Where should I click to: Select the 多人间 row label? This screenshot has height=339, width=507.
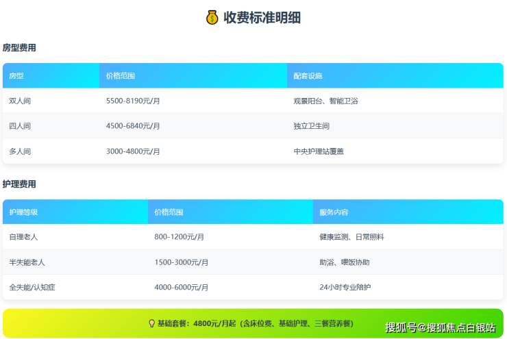(20, 151)
